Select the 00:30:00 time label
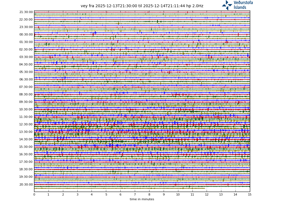The image size is (284, 213). (26, 35)
